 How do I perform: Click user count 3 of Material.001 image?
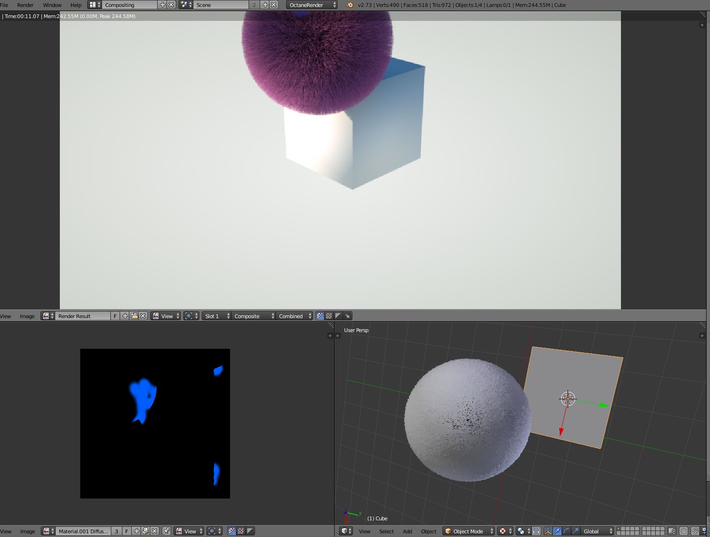pyautogui.click(x=116, y=531)
